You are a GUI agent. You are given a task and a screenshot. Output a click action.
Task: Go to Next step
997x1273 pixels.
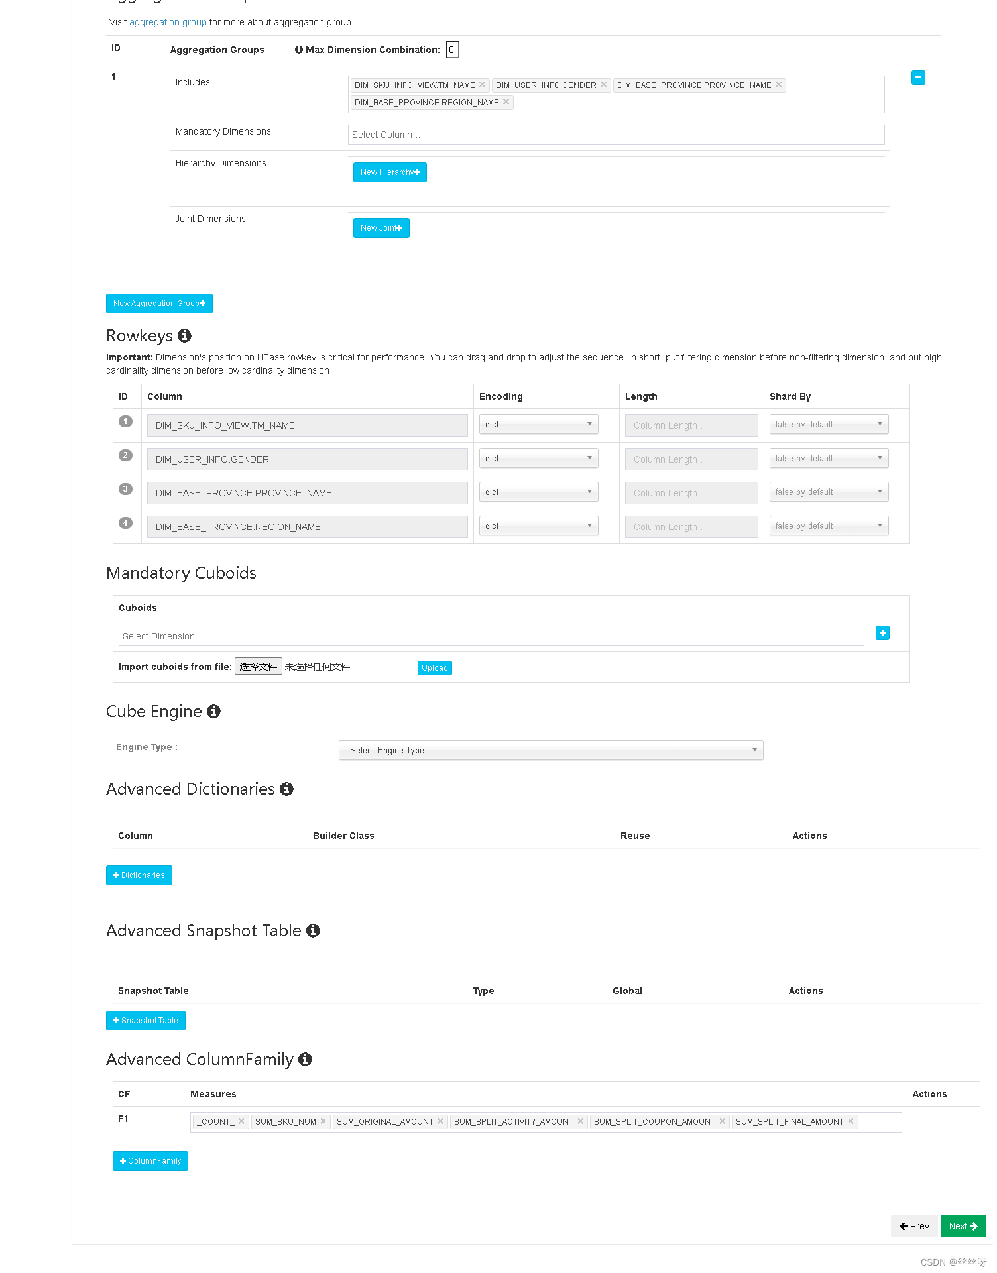(963, 1226)
